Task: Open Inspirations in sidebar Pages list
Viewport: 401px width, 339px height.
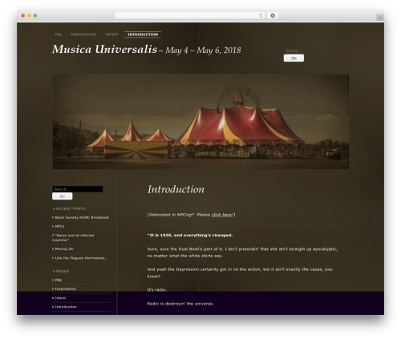Action: click(x=66, y=289)
